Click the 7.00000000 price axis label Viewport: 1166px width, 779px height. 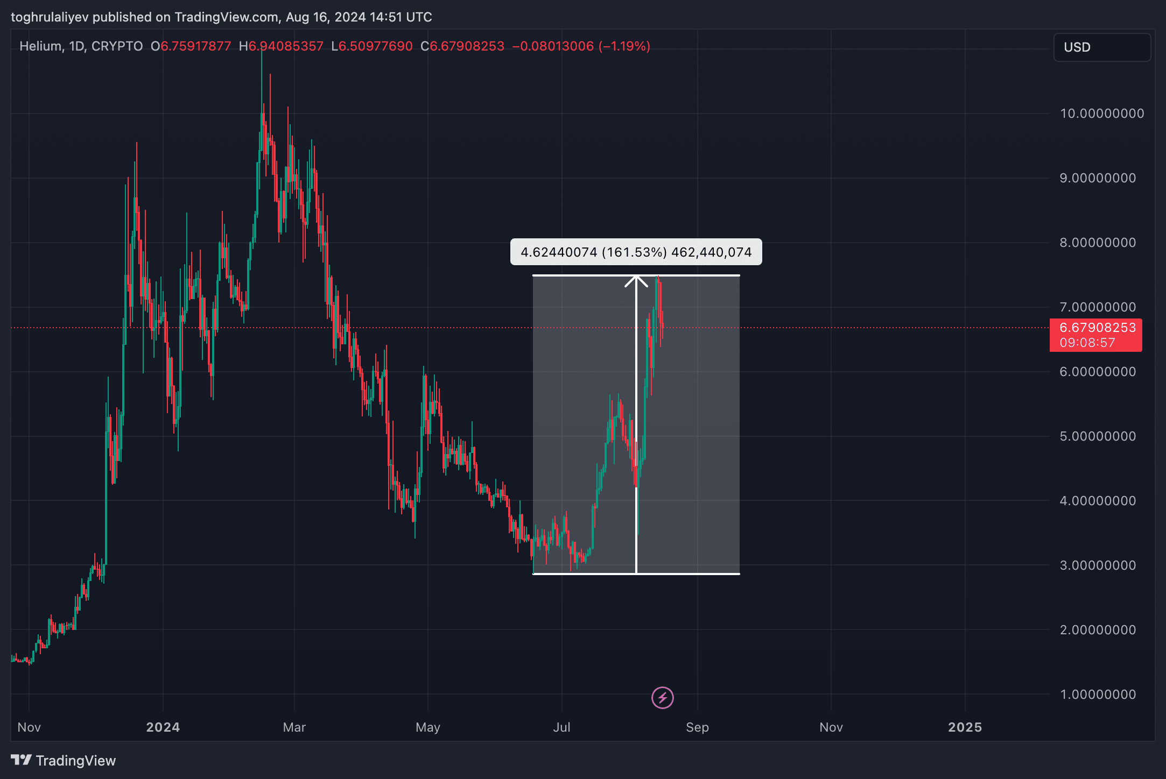(1098, 307)
